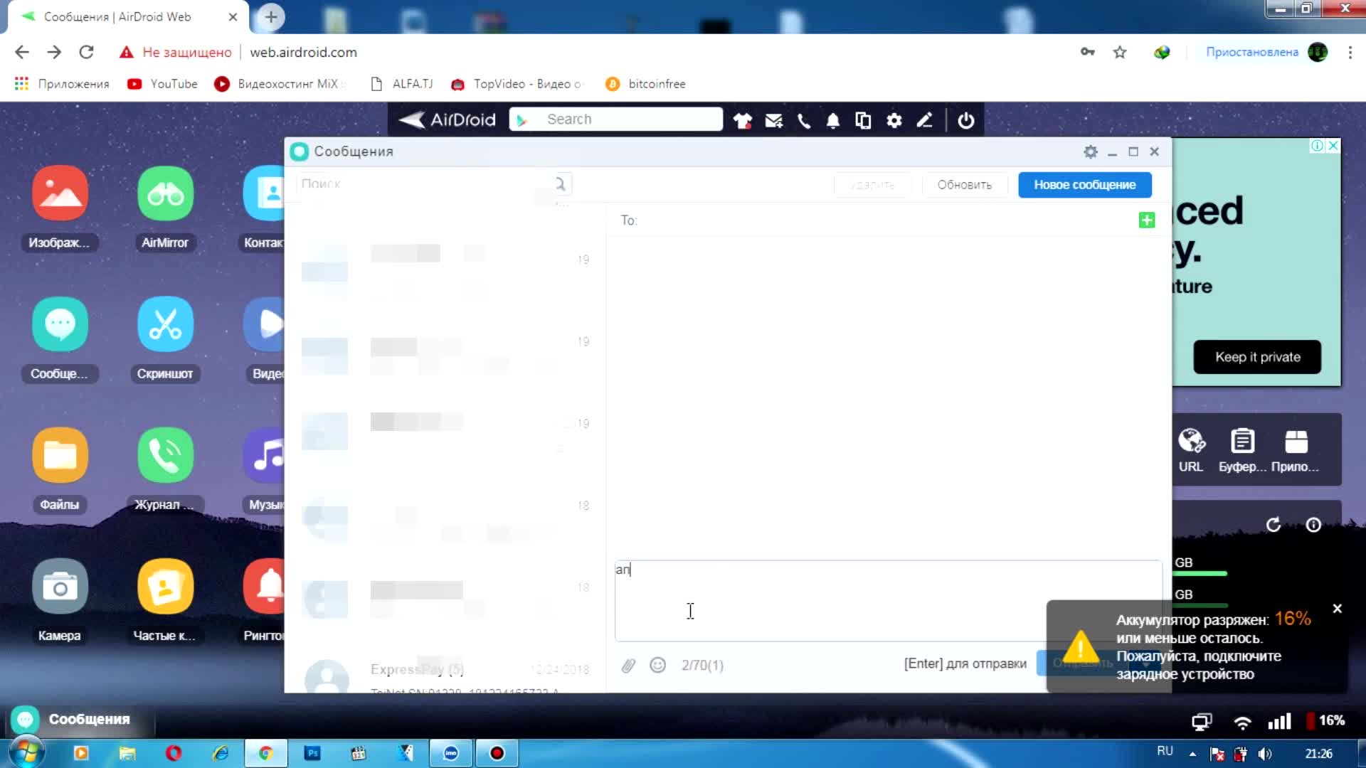Open the frequent contacts (Частые к...) app
The height and width of the screenshot is (768, 1366).
pyautogui.click(x=165, y=586)
